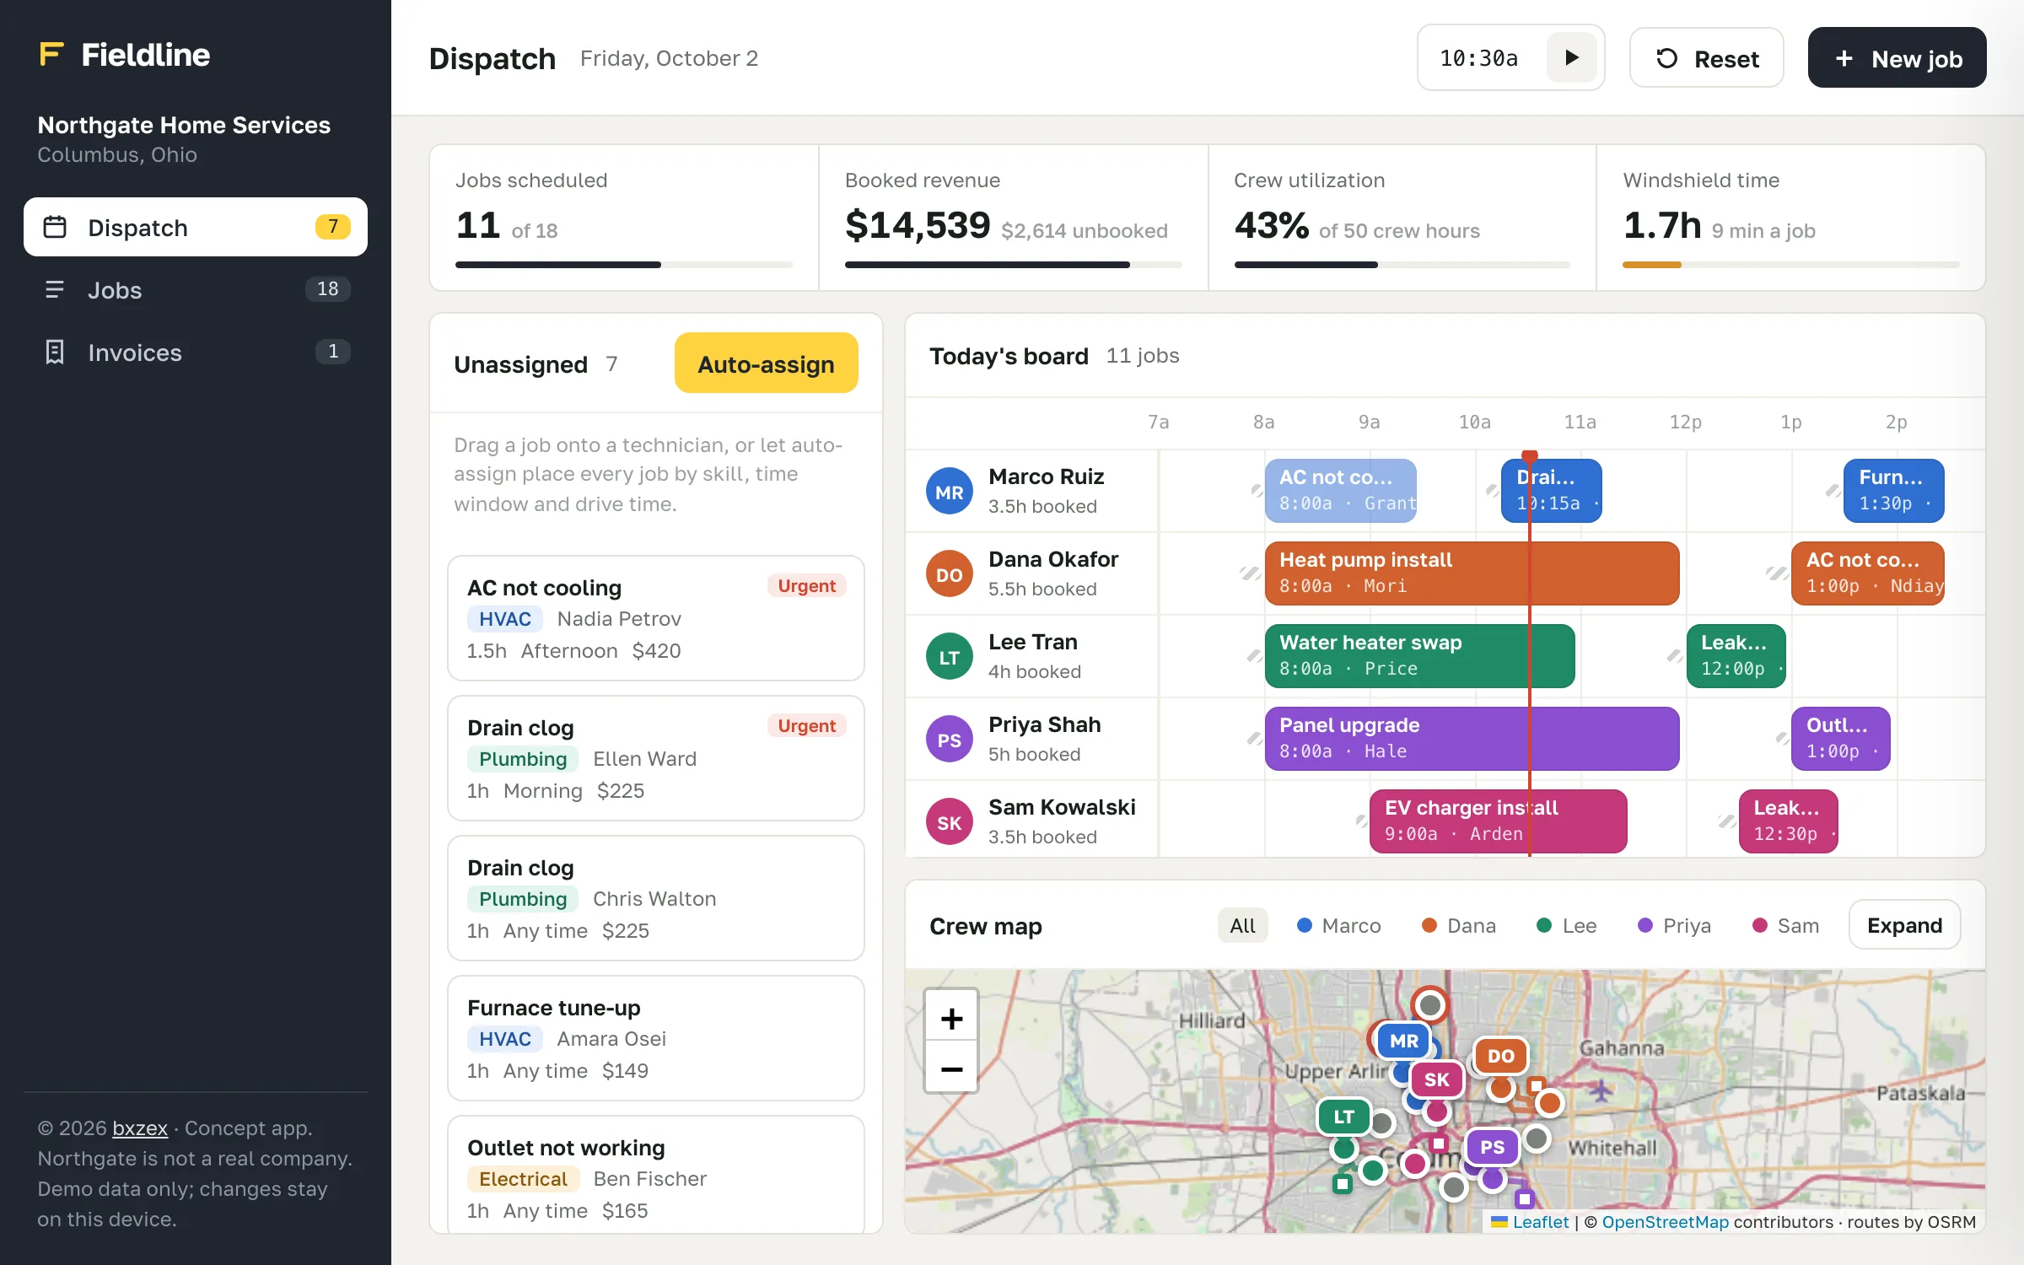Select AC not cooling Nadia Petrov card
2024x1265 pixels.
coord(656,618)
